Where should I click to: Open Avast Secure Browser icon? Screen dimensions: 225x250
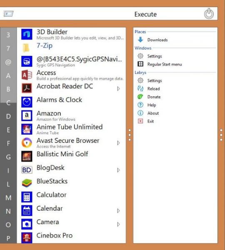(x=27, y=142)
